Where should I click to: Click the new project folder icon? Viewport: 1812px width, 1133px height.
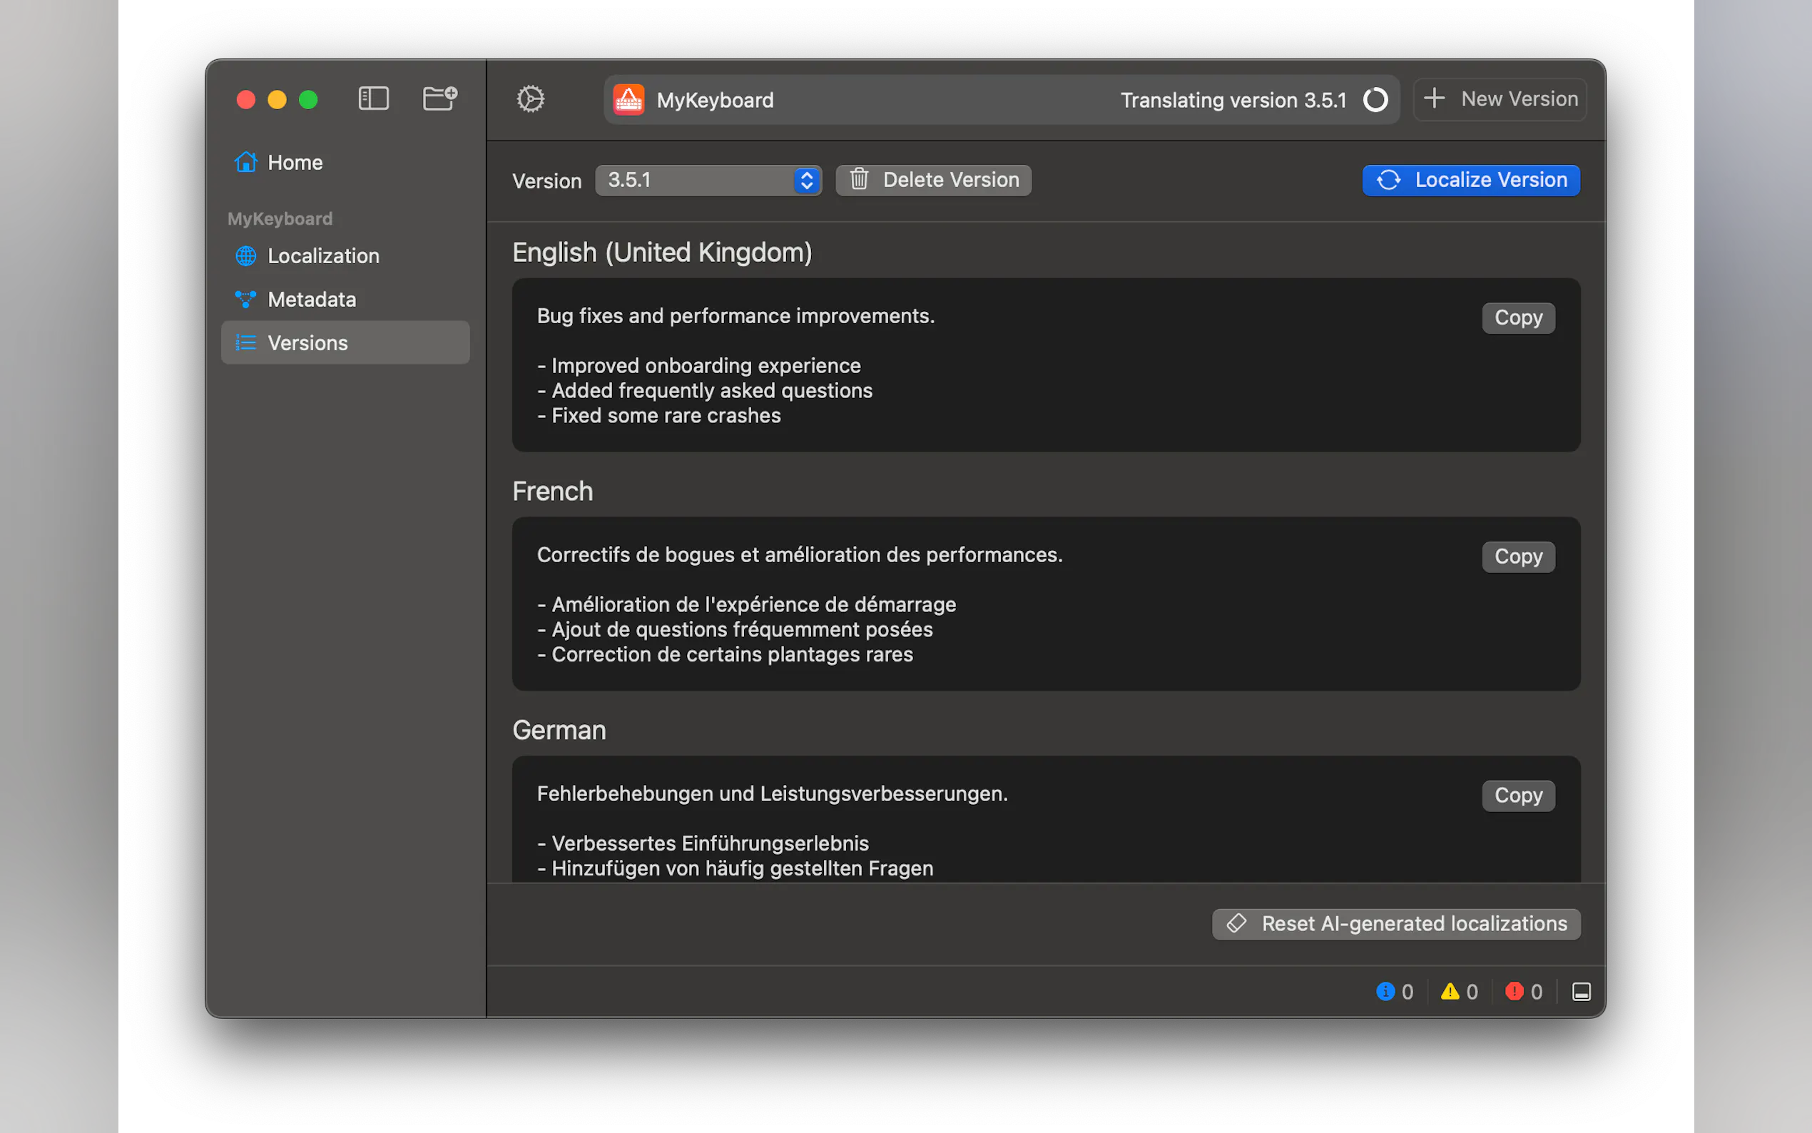coord(439,99)
